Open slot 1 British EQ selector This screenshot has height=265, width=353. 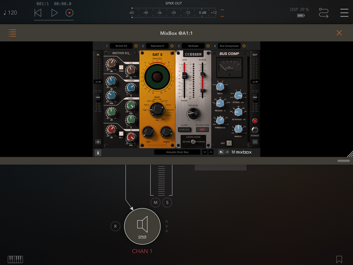pyautogui.click(x=121, y=46)
